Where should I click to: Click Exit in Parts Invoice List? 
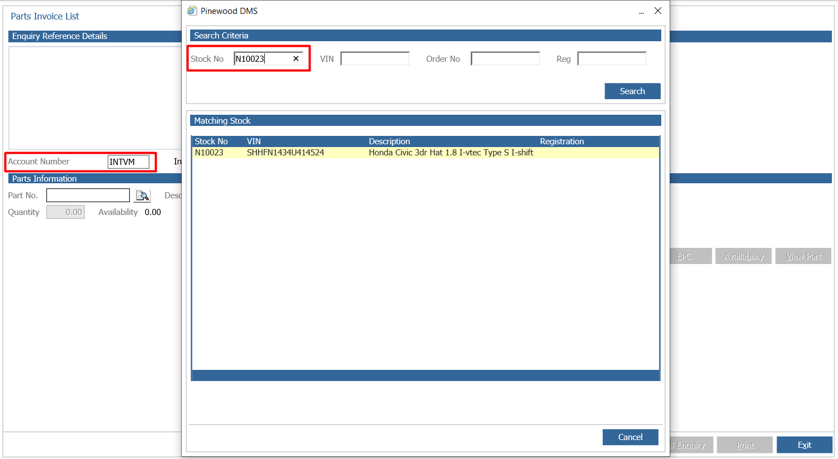[x=804, y=445]
